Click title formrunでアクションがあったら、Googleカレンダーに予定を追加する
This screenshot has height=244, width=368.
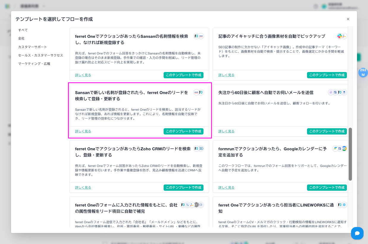pos(273,152)
